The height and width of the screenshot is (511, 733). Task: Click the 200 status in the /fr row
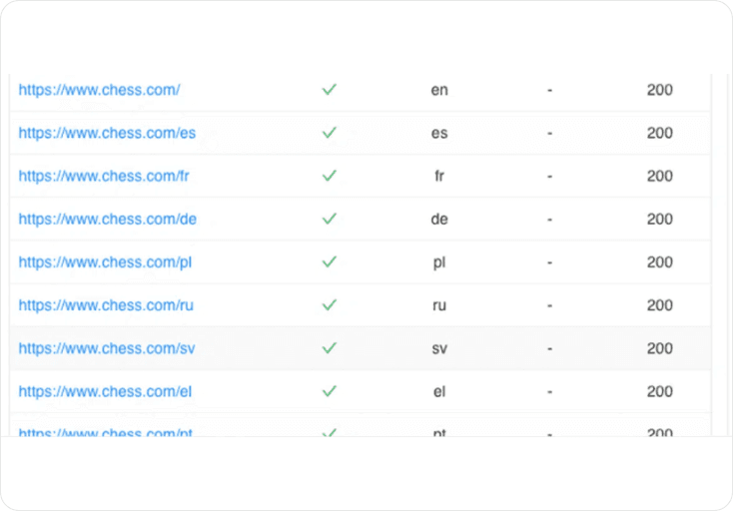coord(660,176)
